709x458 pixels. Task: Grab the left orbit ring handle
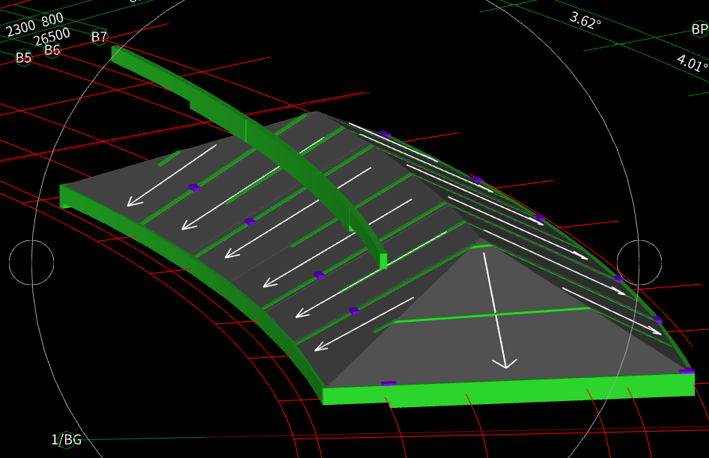coord(31,263)
